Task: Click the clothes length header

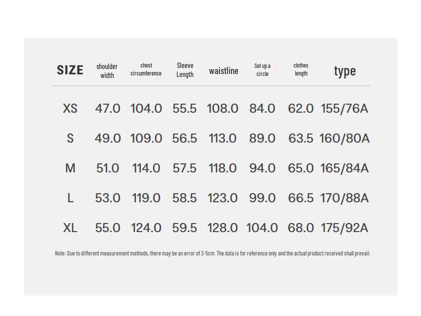Action: click(300, 69)
